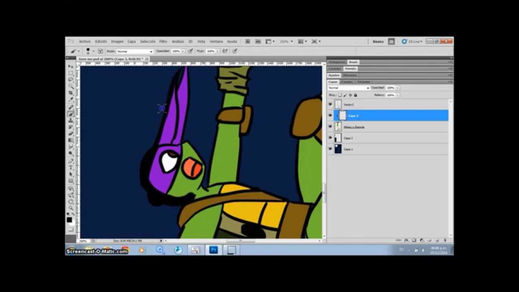Open the Filtro menu
Image resolution: width=519 pixels, height=292 pixels.
(163, 41)
